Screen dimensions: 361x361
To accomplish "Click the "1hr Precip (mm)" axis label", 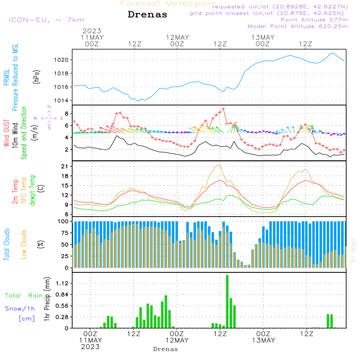I will [x=47, y=299].
